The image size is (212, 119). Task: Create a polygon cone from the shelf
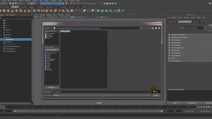[13, 11]
